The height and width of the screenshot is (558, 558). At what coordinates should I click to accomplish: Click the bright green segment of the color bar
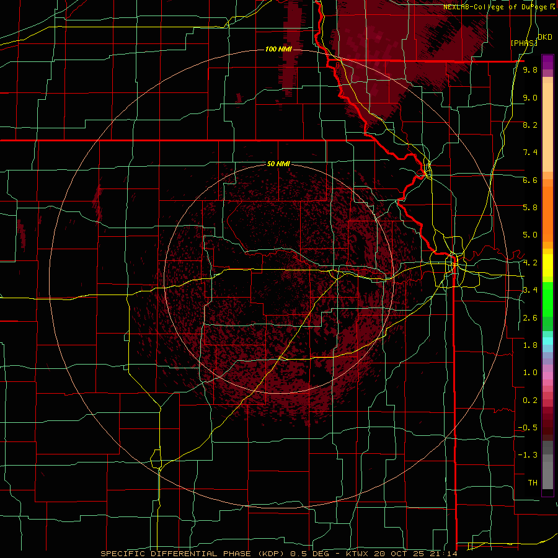click(547, 299)
